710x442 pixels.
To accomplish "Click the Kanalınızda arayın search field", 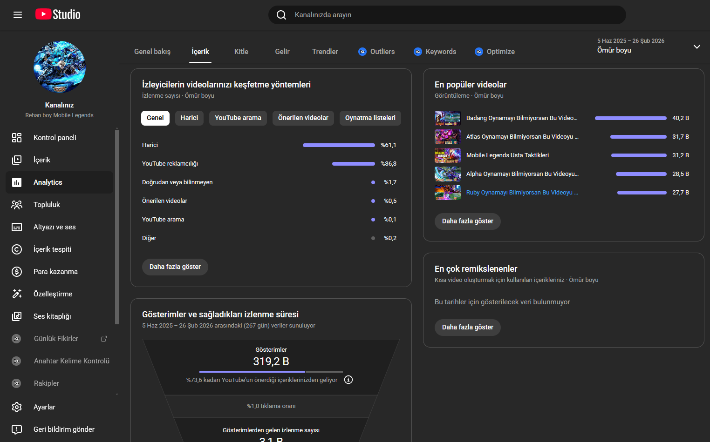I will (447, 15).
